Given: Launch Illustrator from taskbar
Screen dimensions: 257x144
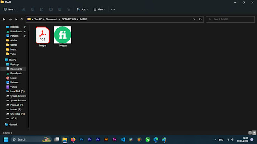Looking at the screenshot, I should (x=106, y=139).
